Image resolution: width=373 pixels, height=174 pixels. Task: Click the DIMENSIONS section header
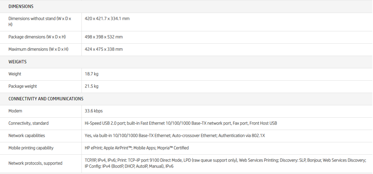pos(21,6)
